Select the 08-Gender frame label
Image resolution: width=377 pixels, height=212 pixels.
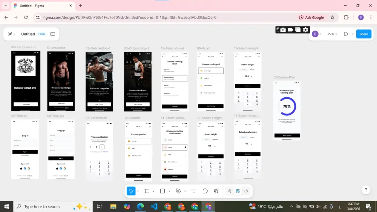(x=132, y=118)
